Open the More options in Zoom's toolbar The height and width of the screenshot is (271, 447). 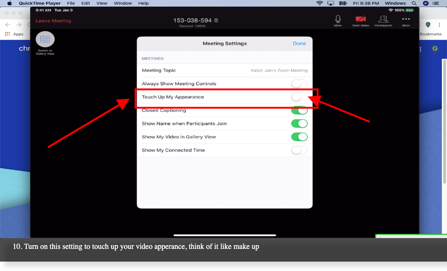[406, 19]
